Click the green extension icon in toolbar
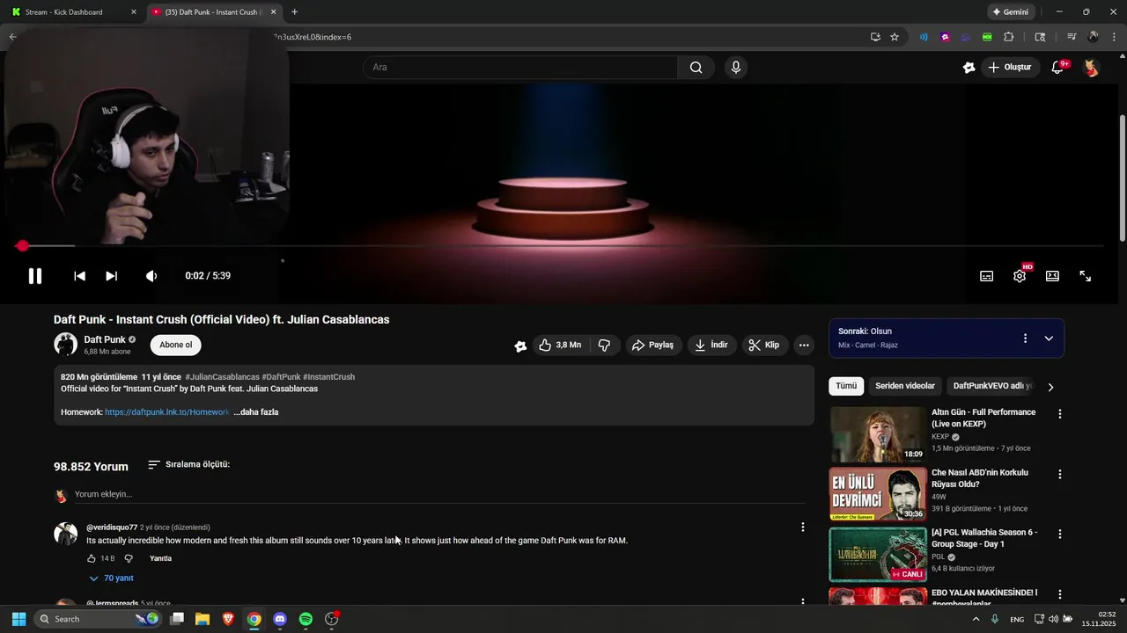 pyautogui.click(x=987, y=37)
